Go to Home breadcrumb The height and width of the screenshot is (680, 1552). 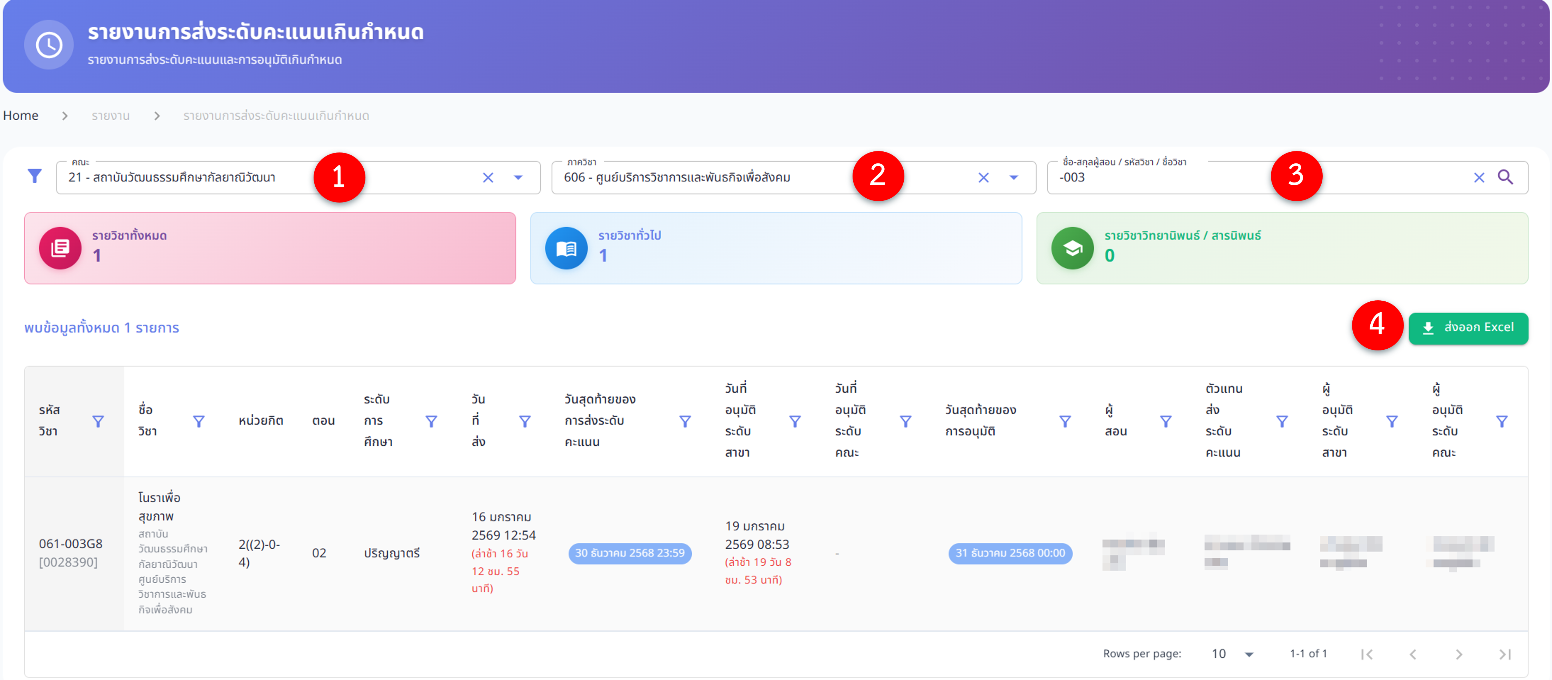pyautogui.click(x=20, y=116)
